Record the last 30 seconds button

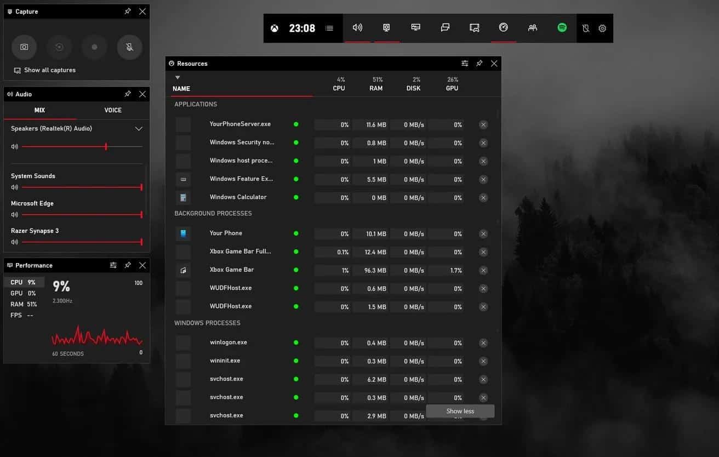(x=59, y=47)
